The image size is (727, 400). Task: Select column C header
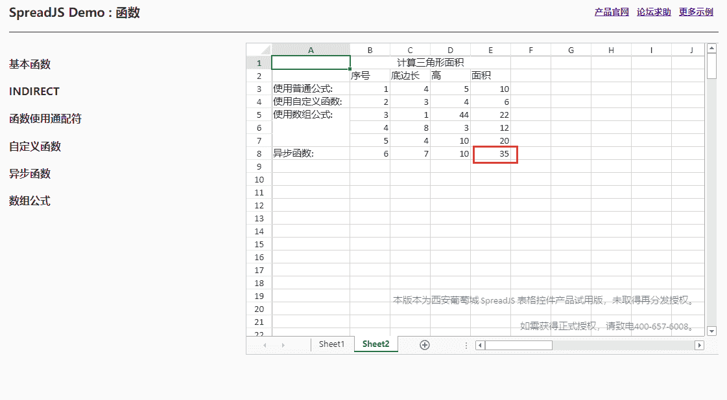(410, 50)
